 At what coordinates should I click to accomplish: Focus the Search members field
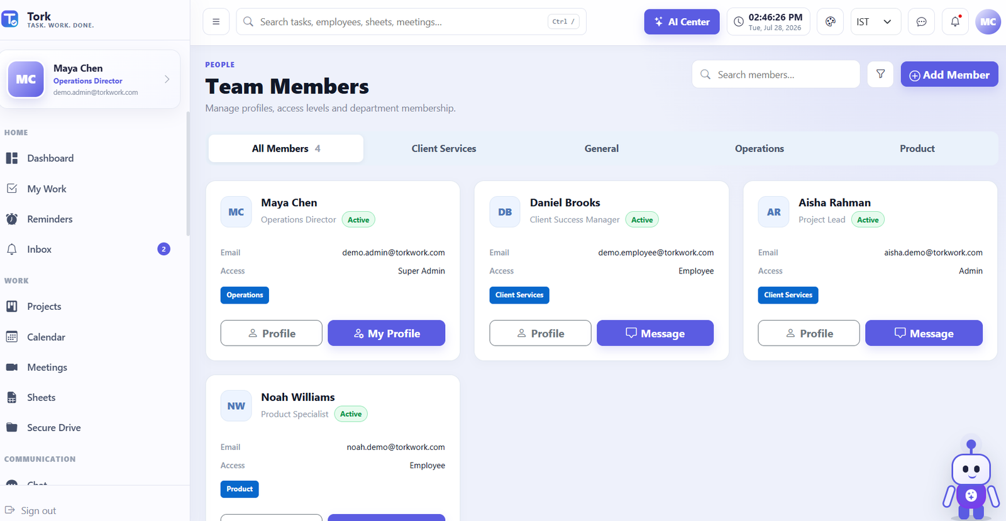click(776, 74)
